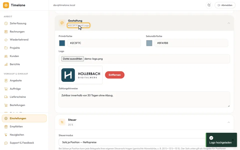The image size is (240, 150).
Task: Click the Steuer percent icon
Action: tap(62, 122)
